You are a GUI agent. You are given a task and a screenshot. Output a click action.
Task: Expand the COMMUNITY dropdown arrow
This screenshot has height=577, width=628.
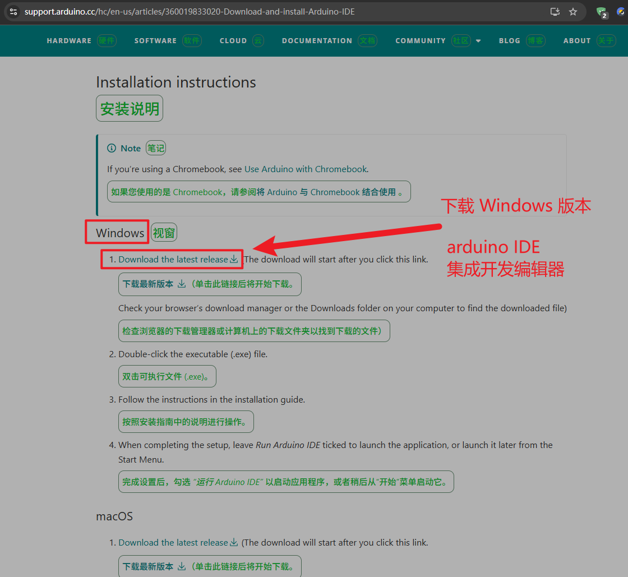click(478, 41)
